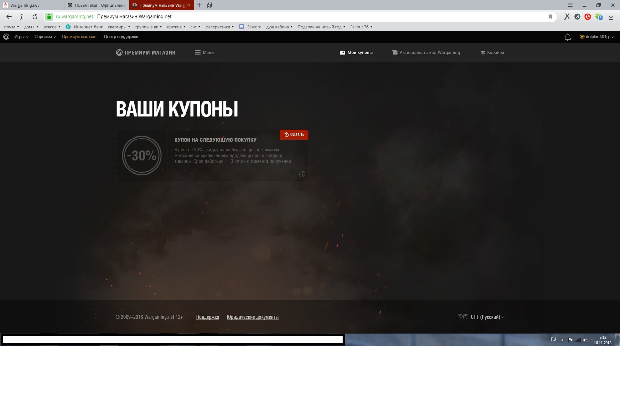Expand the фалеристика bookmark folder
Image resolution: width=620 pixels, height=413 pixels.
220,27
